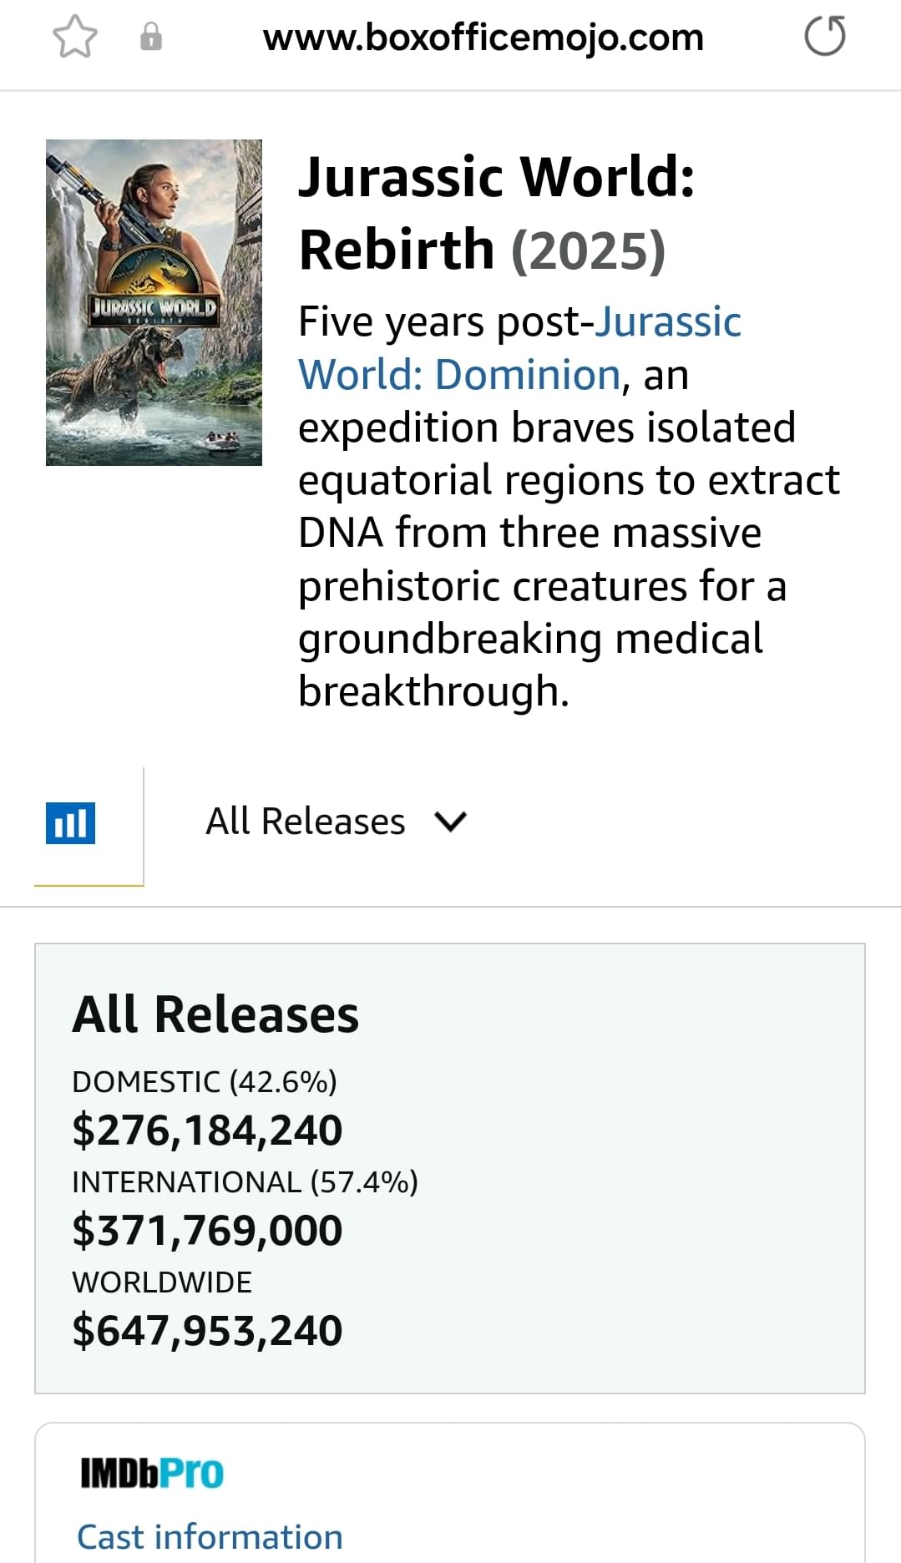Bookmark this page with the star icon
This screenshot has width=901, height=1563.
coord(75,38)
